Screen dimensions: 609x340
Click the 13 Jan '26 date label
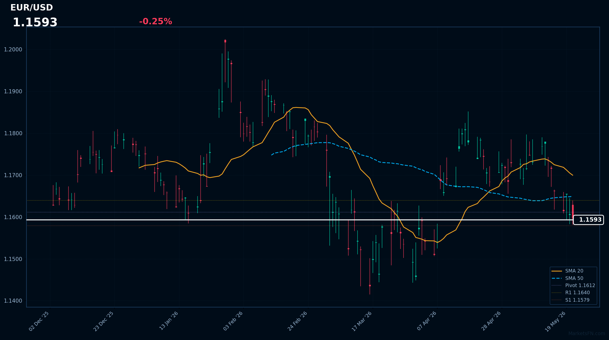(x=168, y=321)
